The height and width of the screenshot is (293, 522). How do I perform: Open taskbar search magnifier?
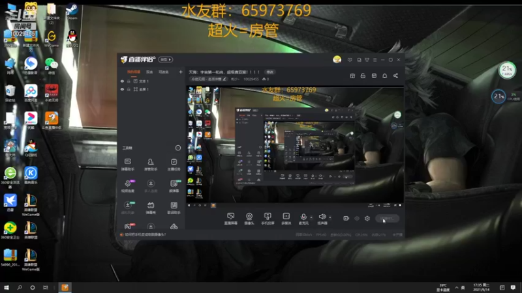tap(20, 287)
